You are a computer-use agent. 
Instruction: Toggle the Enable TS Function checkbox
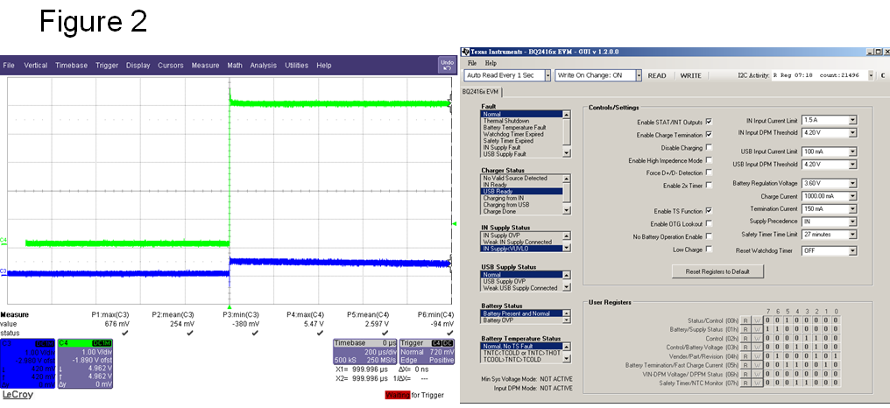point(709,210)
